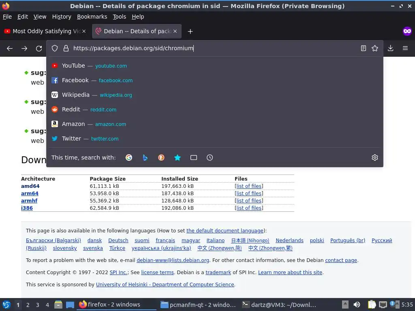415x311 pixels.
Task: Open University of Helsinki sponsor link
Action: click(x=165, y=285)
